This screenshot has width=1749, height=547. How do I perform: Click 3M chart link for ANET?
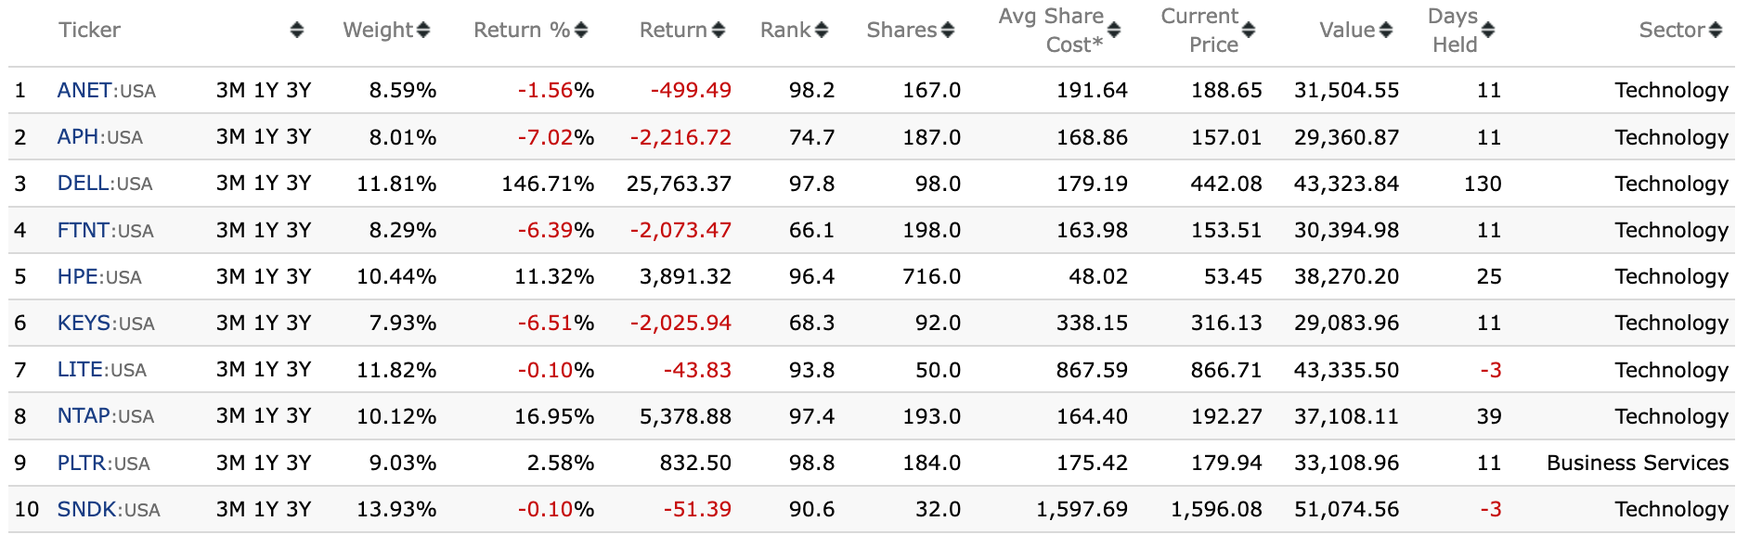tap(230, 90)
